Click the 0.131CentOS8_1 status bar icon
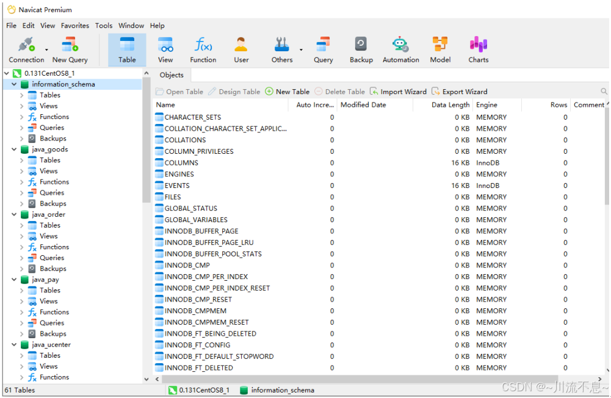 pyautogui.click(x=173, y=390)
